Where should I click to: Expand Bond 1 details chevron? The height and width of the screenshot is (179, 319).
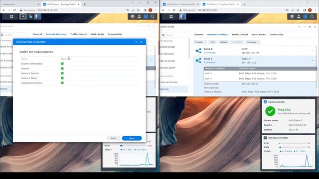tap(313, 51)
